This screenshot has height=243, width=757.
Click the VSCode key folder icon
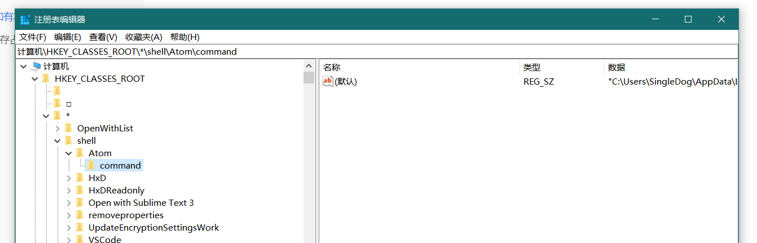(x=80, y=240)
